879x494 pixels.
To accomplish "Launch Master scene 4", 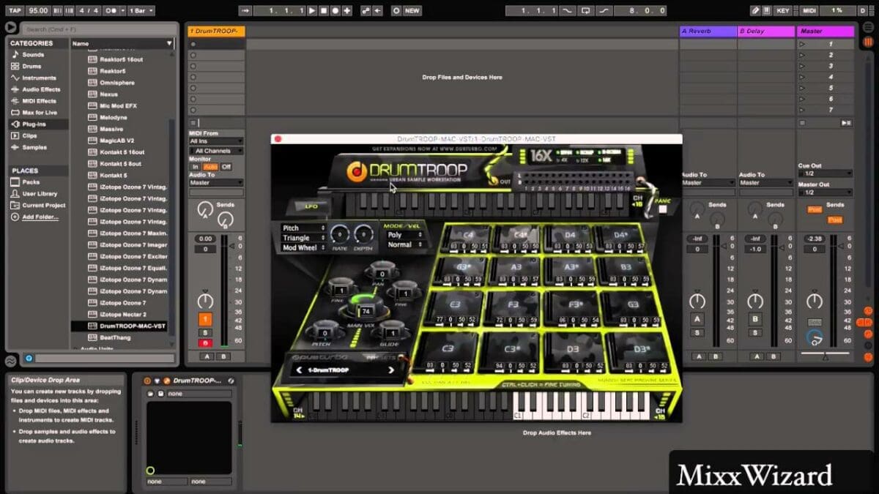I will [x=802, y=77].
